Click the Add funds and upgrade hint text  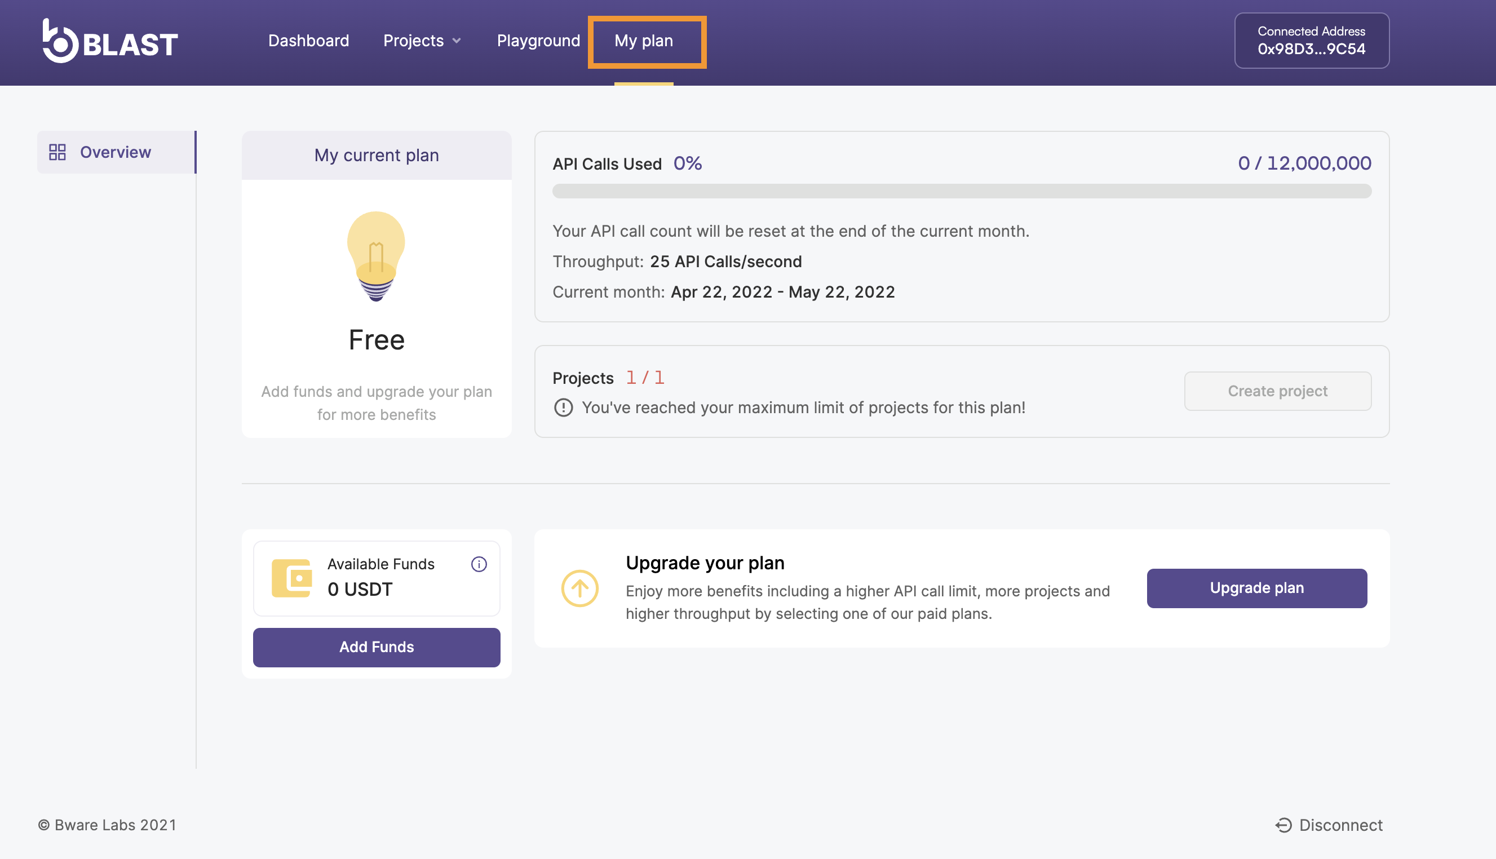(377, 403)
